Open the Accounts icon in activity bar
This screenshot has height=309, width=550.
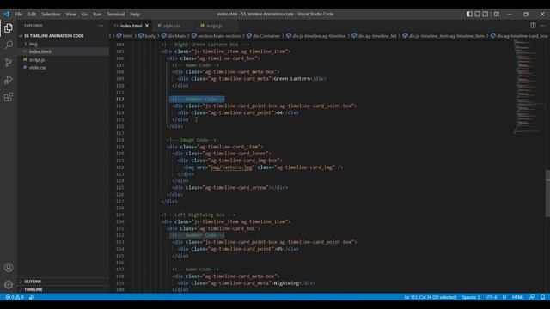click(9, 268)
